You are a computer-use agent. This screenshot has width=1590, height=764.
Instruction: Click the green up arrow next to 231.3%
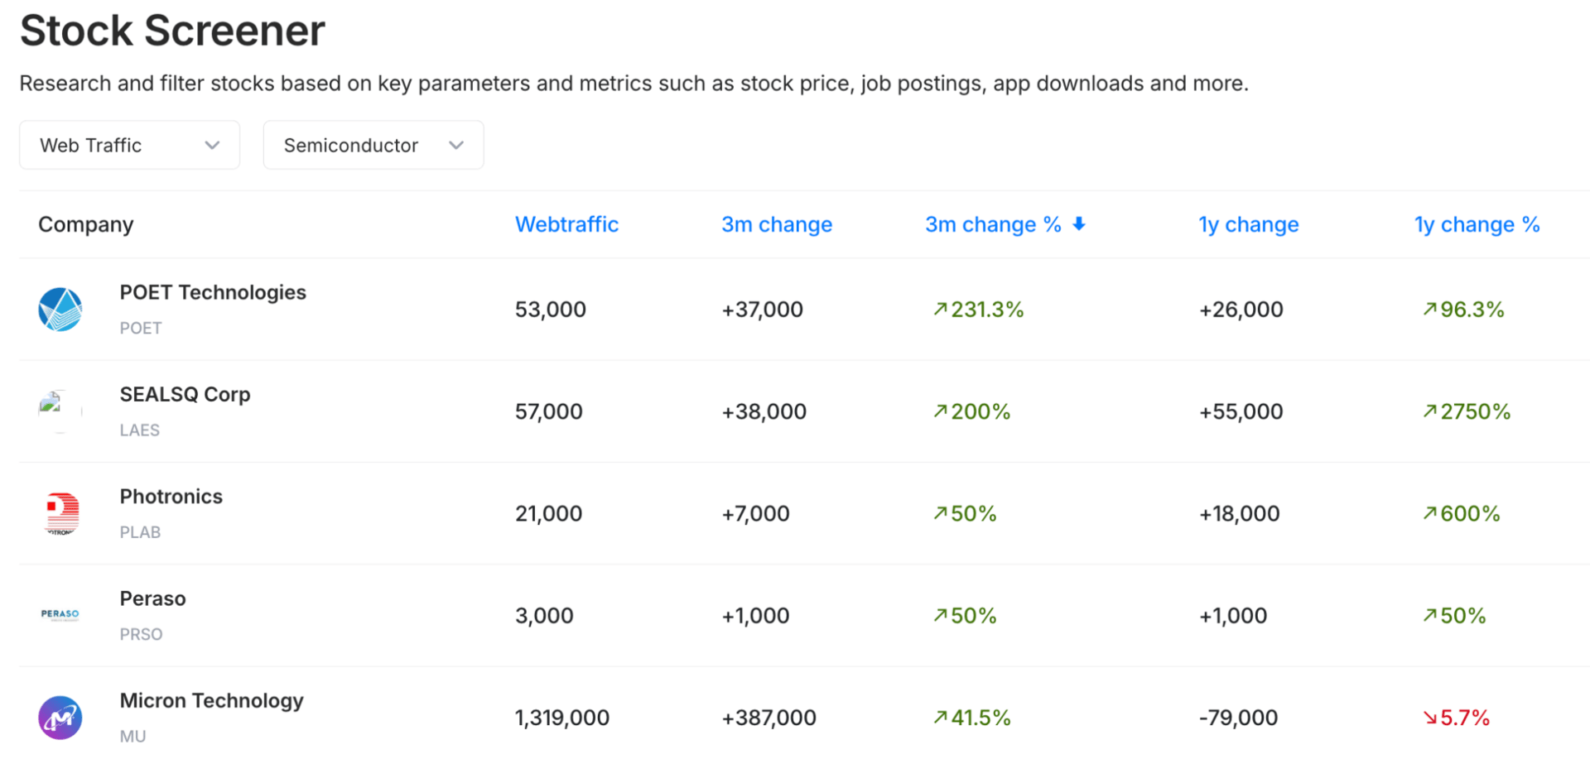coord(940,310)
